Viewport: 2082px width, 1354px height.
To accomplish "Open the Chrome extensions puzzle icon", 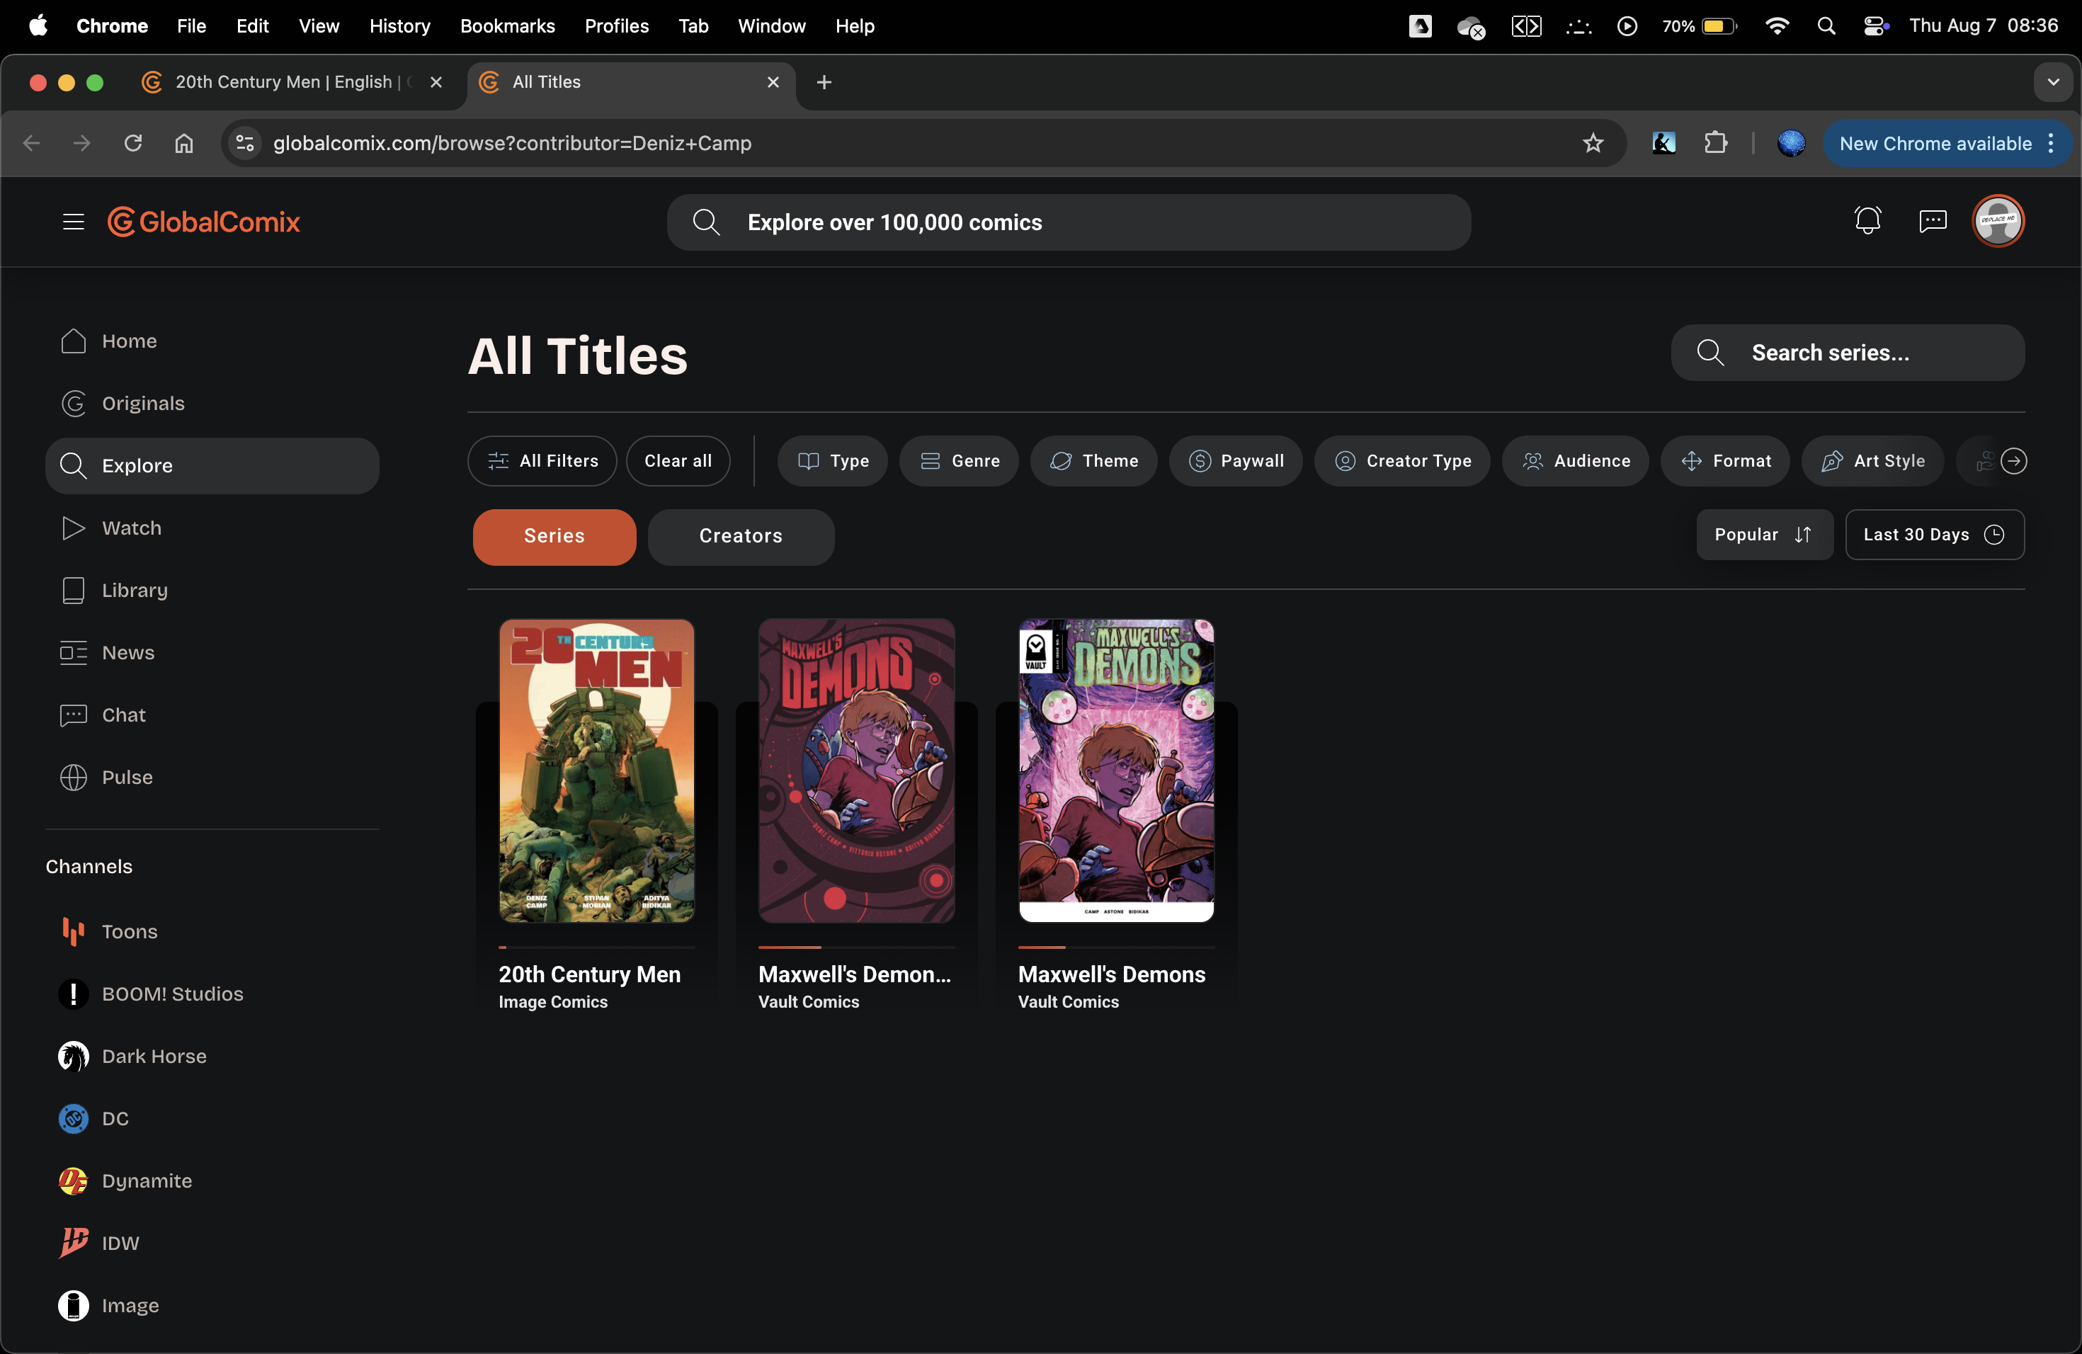I will 1715,142.
